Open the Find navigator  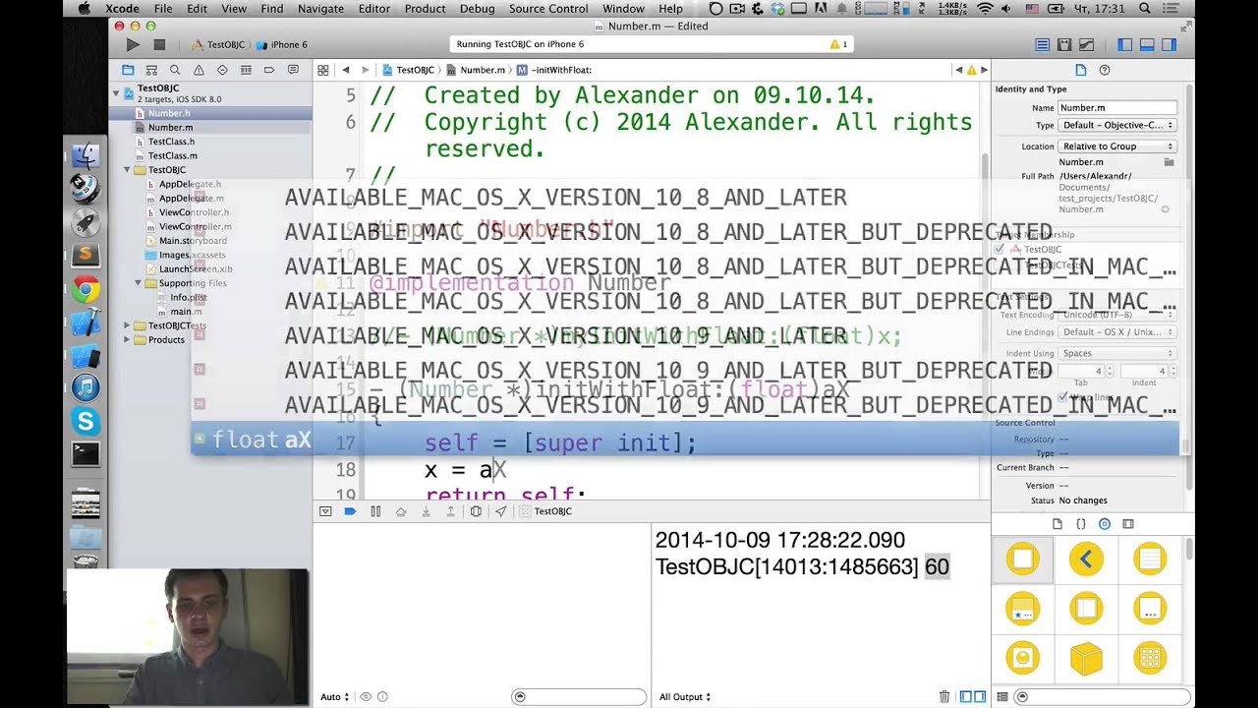click(x=175, y=70)
